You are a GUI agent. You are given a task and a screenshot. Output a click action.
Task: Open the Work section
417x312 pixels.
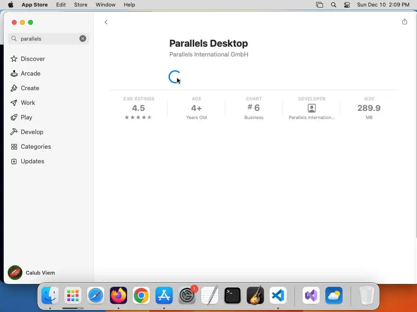pyautogui.click(x=23, y=102)
